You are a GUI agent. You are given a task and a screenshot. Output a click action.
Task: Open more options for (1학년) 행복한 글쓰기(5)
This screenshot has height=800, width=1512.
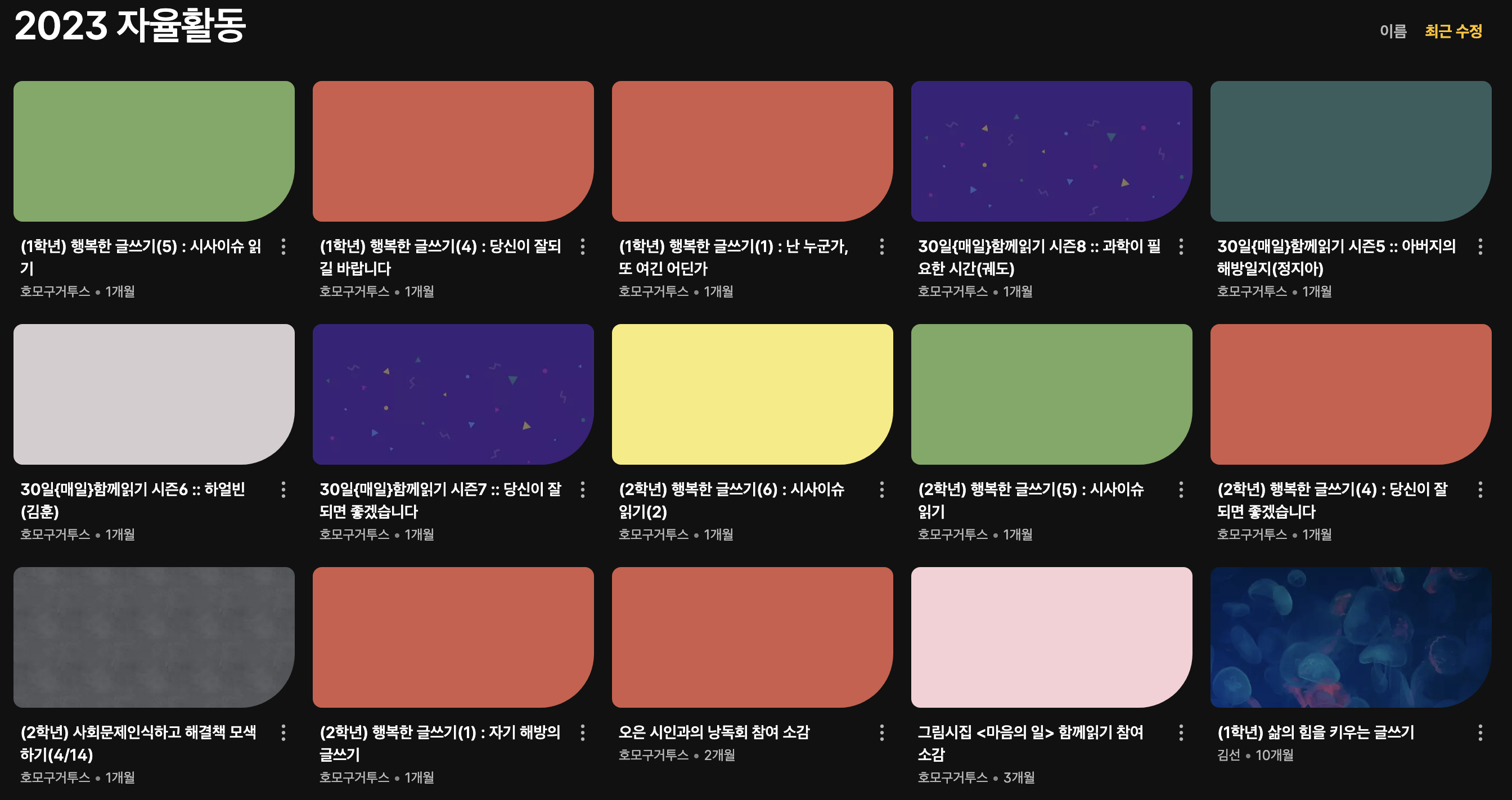[x=283, y=246]
